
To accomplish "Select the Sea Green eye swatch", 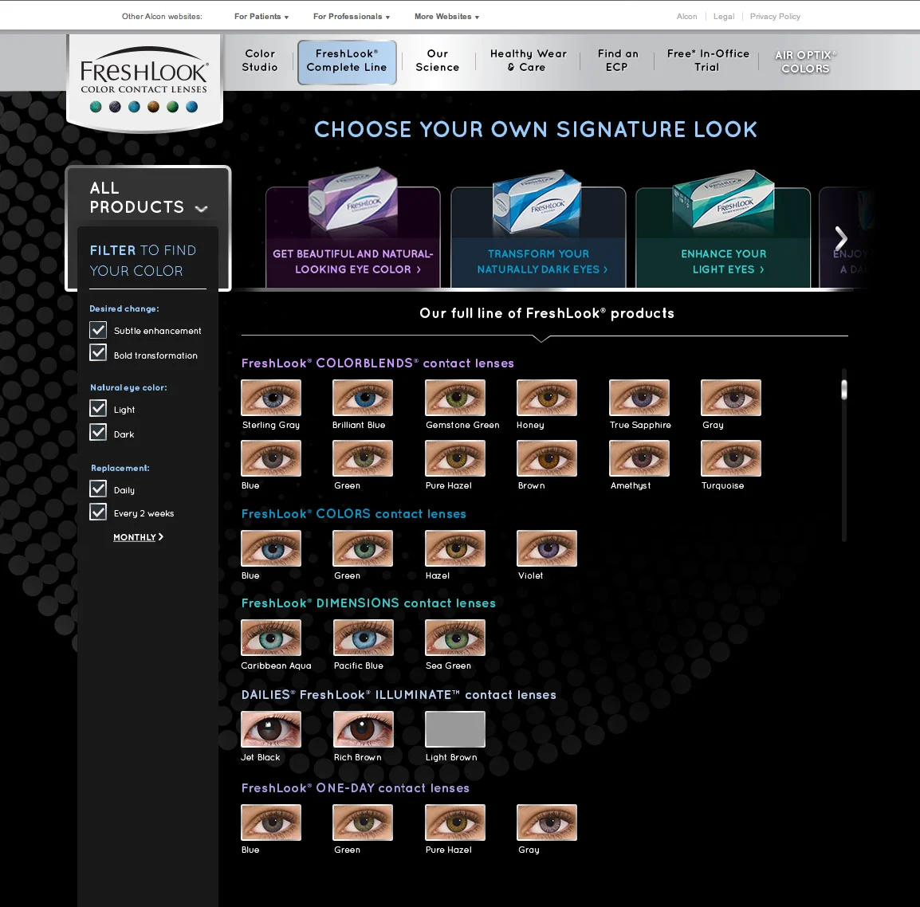I will pos(455,638).
